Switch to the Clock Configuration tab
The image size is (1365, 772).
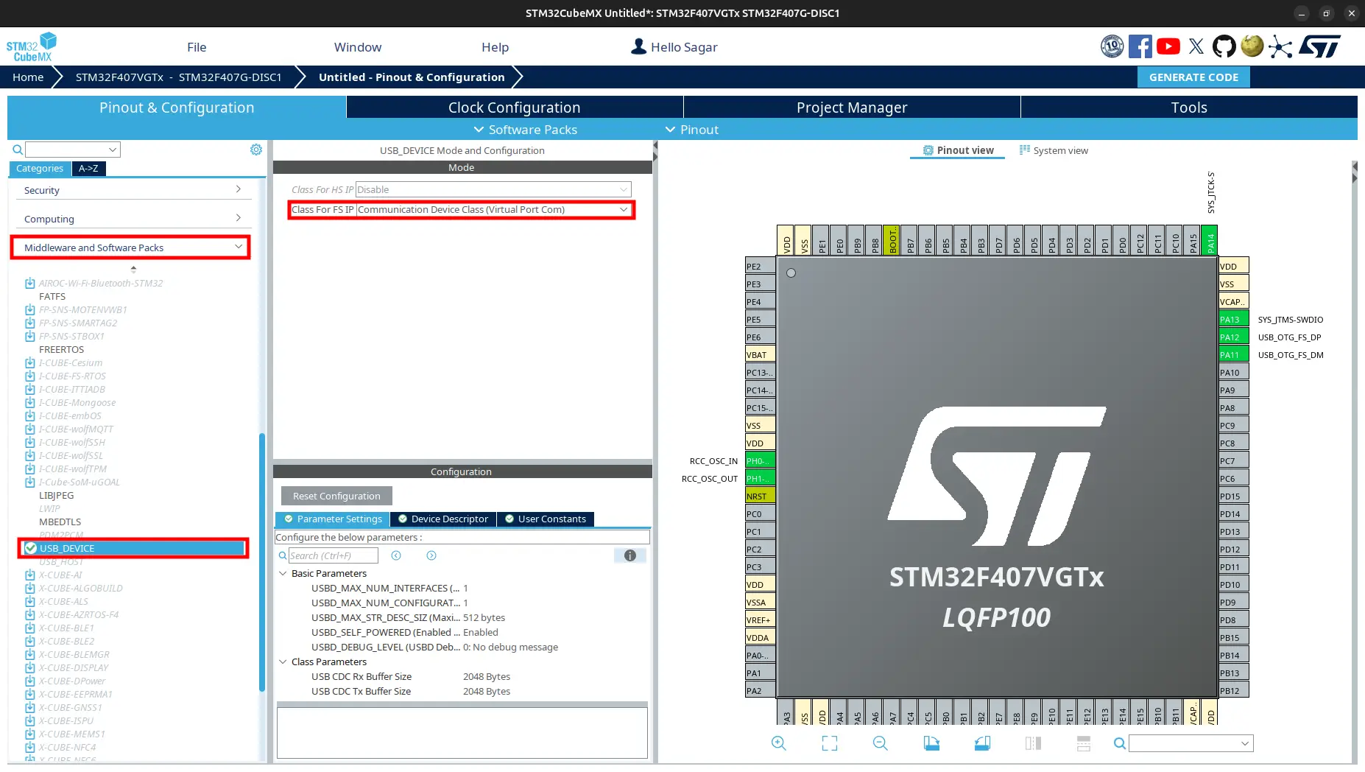pos(515,108)
